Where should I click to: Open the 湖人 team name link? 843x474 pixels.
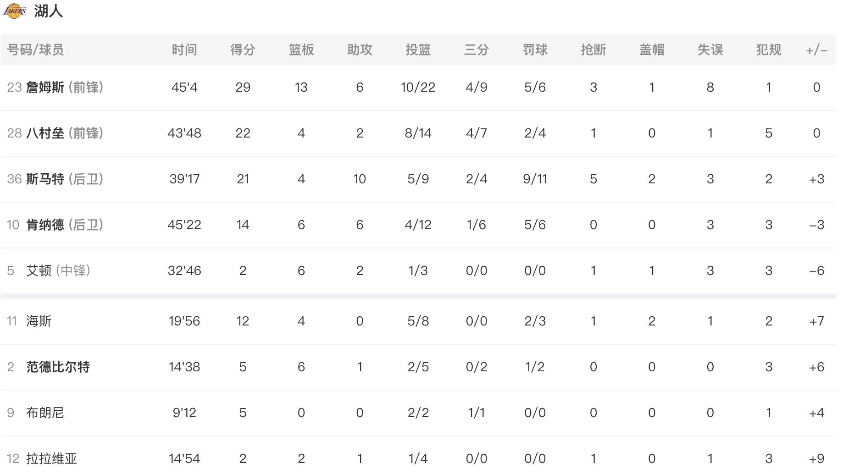[x=48, y=11]
